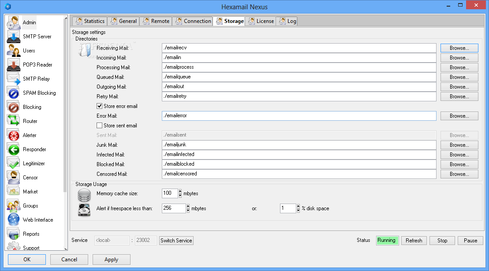The height and width of the screenshot is (271, 489).
Task: Browse for the Incoming Mail directory
Action: tap(459, 58)
